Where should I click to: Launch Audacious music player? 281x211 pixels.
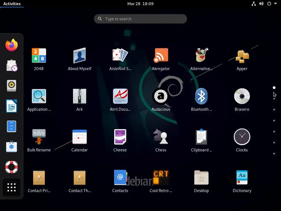point(161,96)
